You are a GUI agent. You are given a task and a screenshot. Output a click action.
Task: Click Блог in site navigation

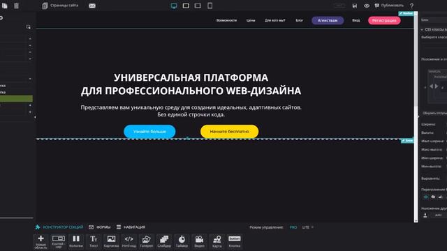click(x=300, y=20)
